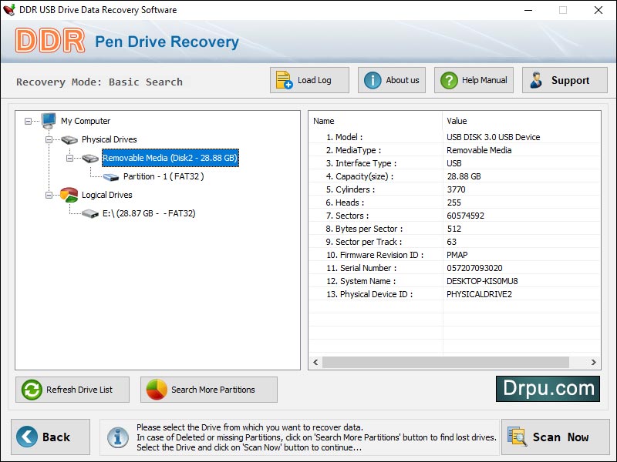This screenshot has width=617, height=462.
Task: Click the Help Manual question mark icon
Action: (x=448, y=79)
